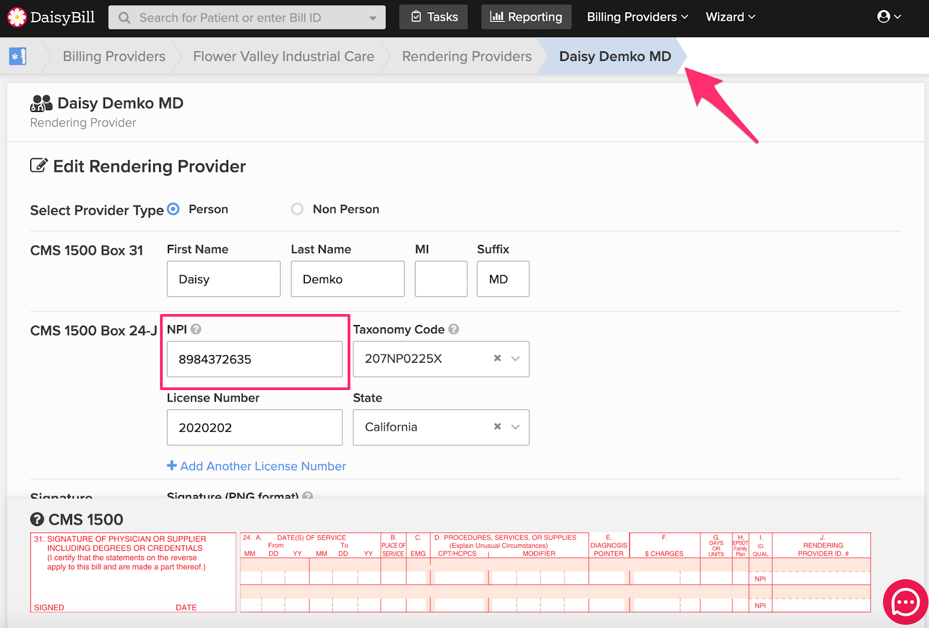Click the search magnifier icon

[x=124, y=18]
